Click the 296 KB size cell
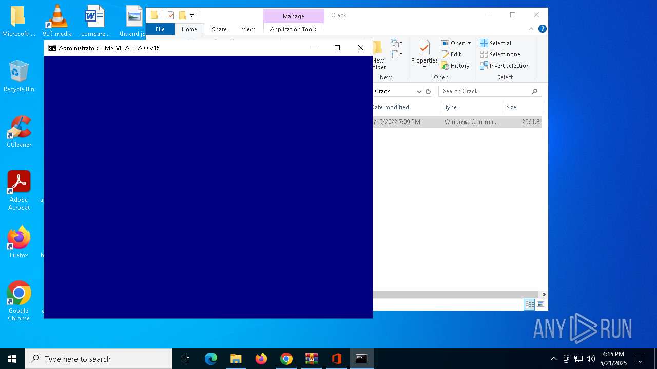Screen dimensions: 657x369 [531, 122]
